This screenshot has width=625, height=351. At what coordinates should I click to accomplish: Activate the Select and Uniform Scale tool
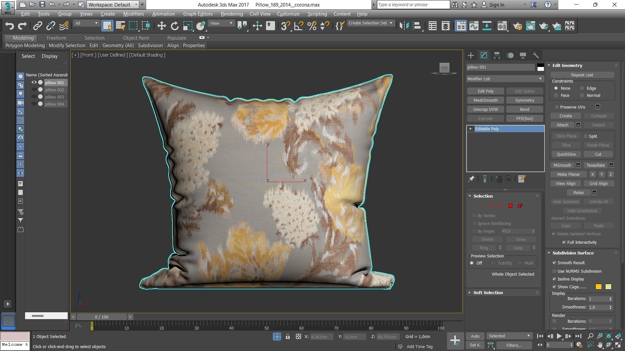(x=188, y=26)
